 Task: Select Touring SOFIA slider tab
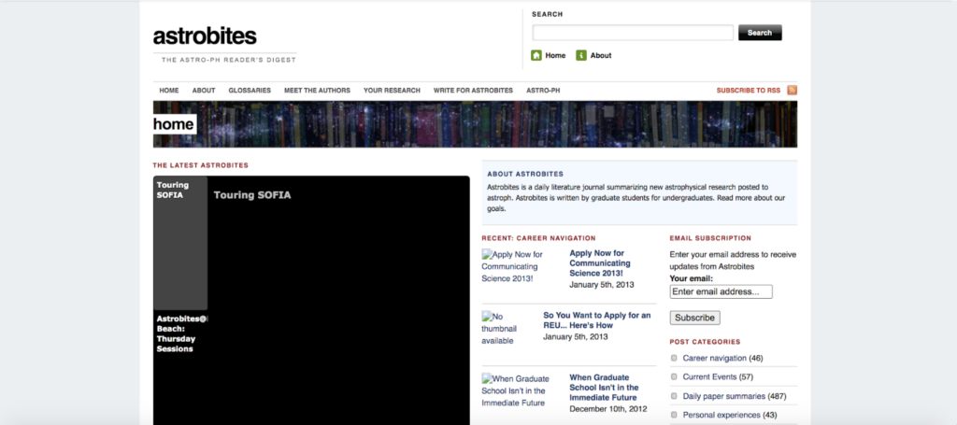point(180,243)
